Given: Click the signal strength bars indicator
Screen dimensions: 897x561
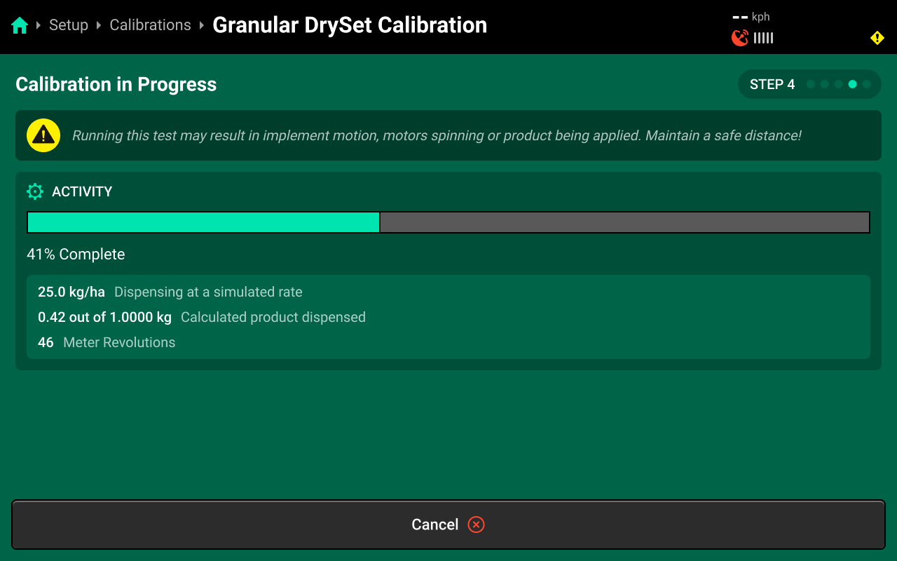Looking at the screenshot, I should 764,38.
